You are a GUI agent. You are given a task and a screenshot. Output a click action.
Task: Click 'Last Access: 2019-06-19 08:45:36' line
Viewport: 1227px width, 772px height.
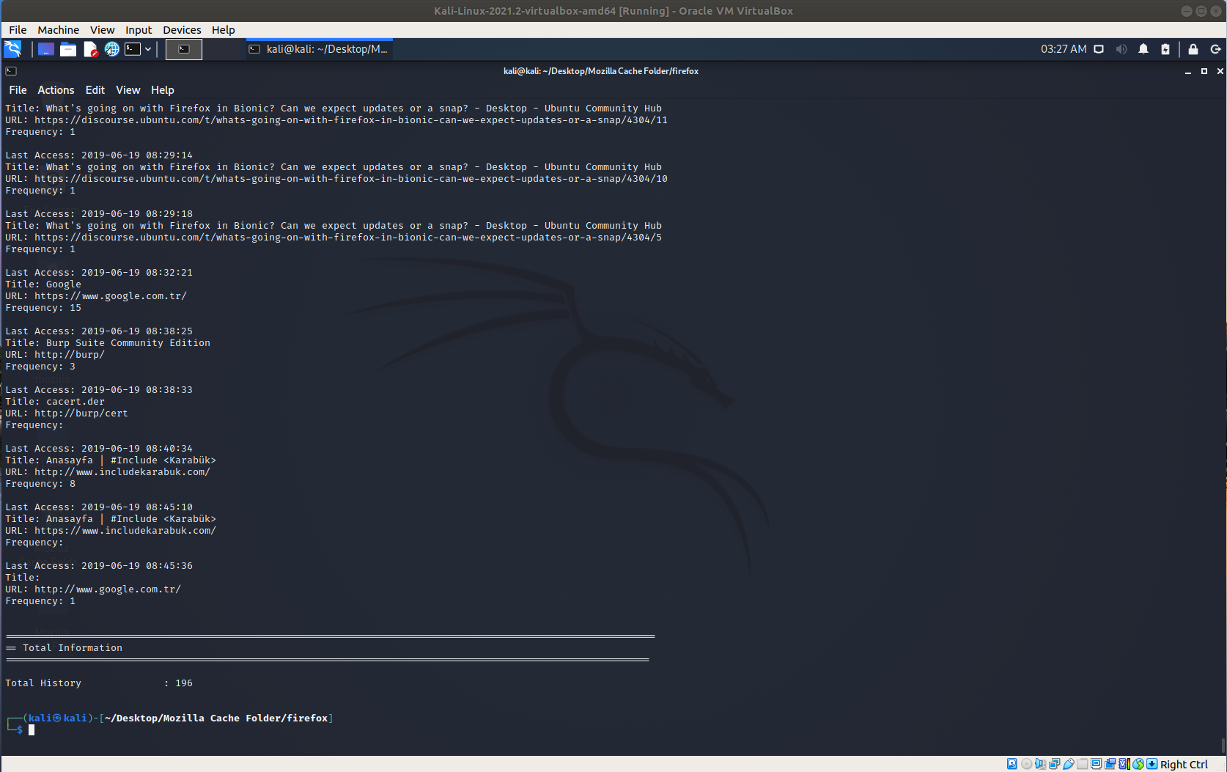coord(99,566)
